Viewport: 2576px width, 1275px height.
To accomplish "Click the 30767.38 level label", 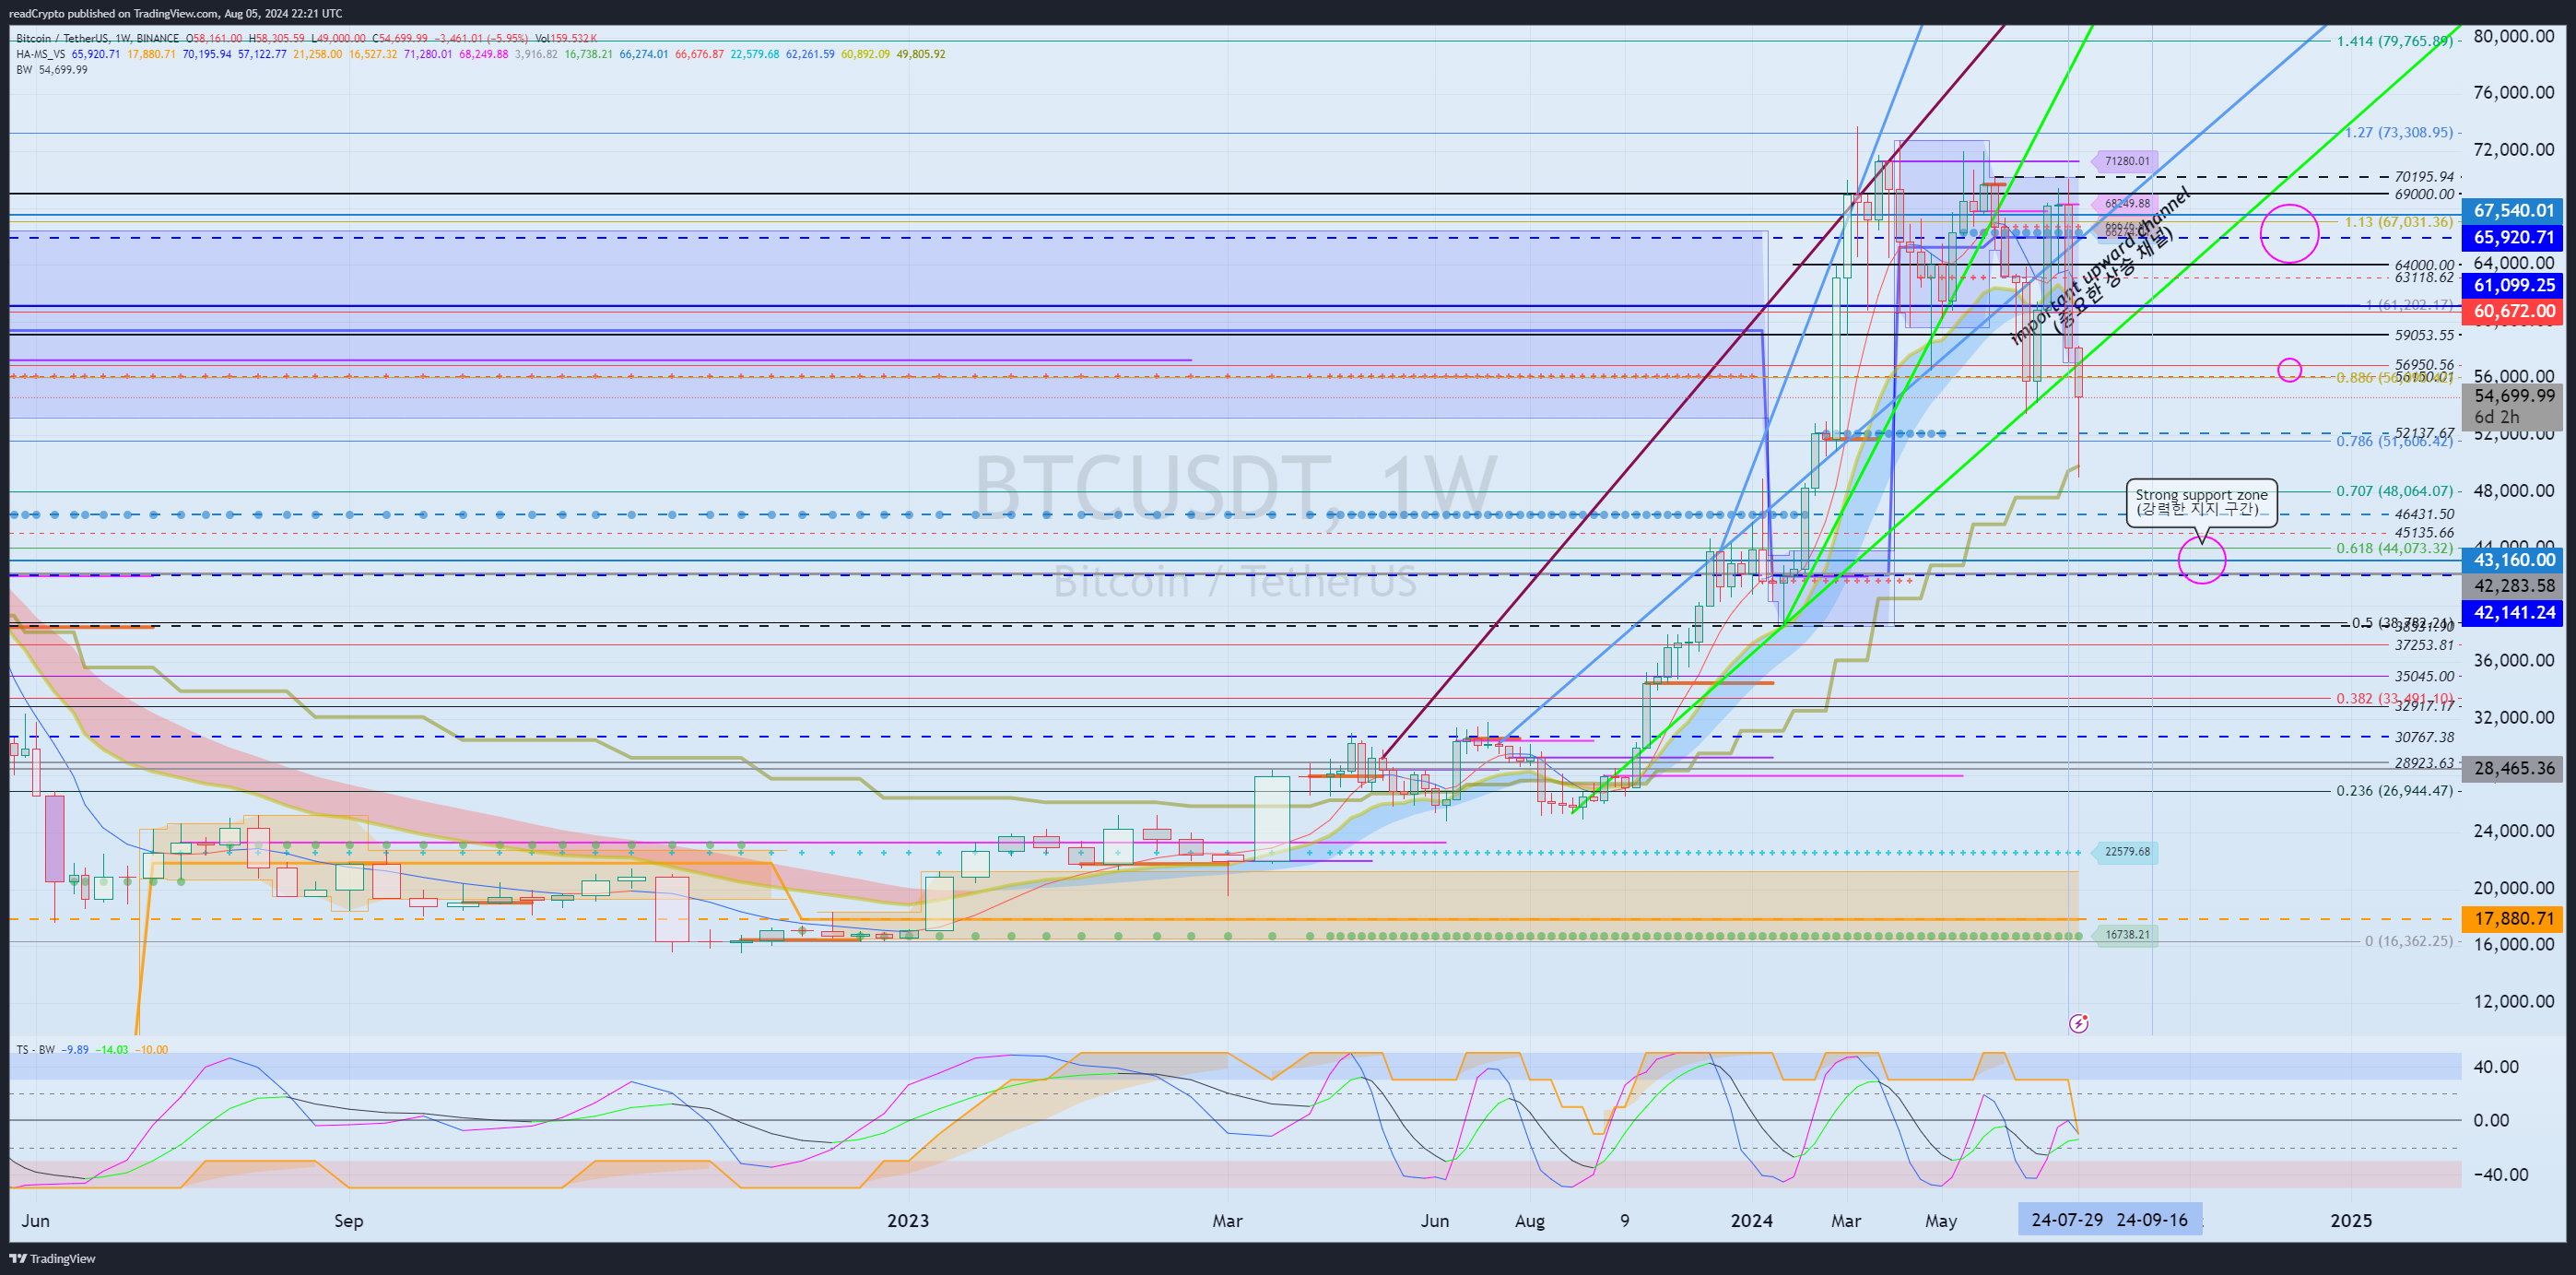I will pyautogui.click(x=2424, y=737).
